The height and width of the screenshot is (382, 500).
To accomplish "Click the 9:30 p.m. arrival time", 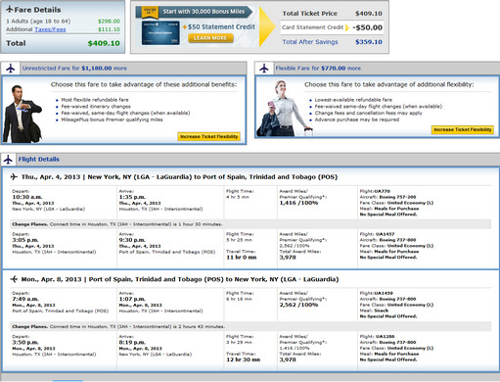I will (x=132, y=240).
